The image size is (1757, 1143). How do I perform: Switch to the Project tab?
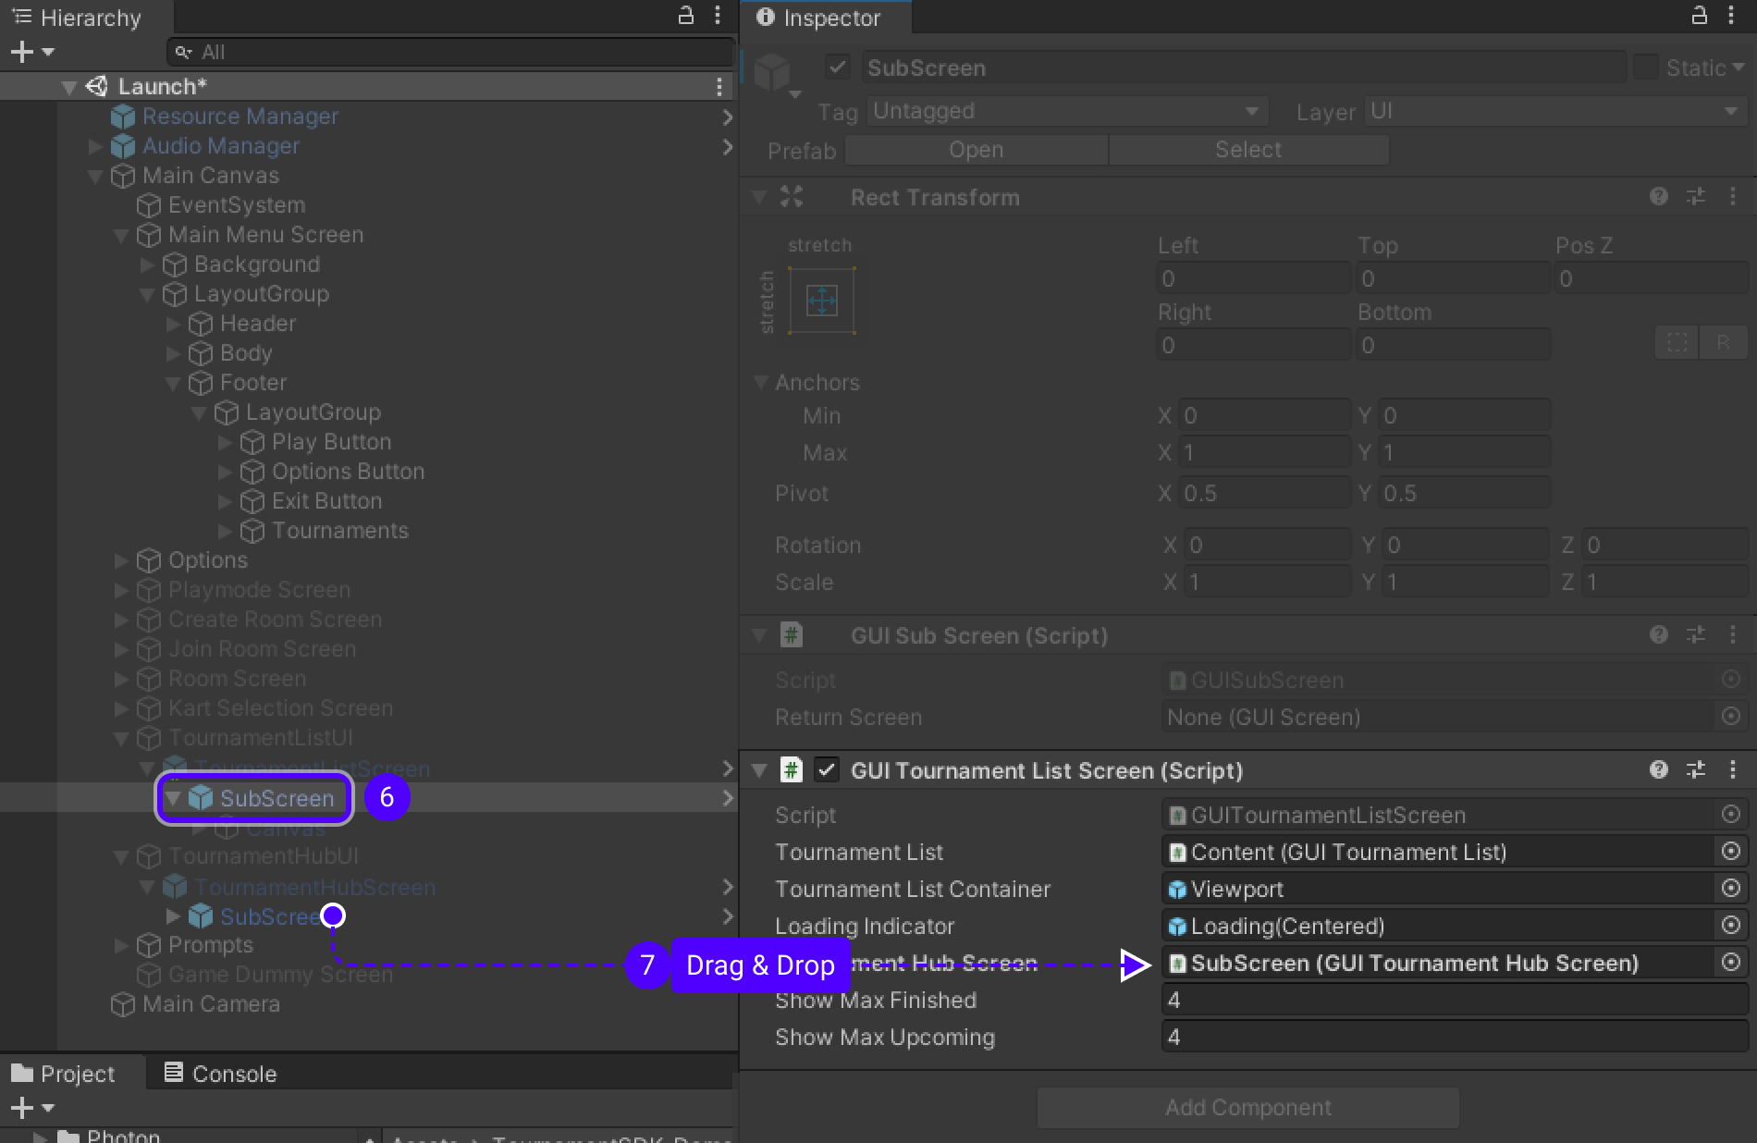(65, 1074)
